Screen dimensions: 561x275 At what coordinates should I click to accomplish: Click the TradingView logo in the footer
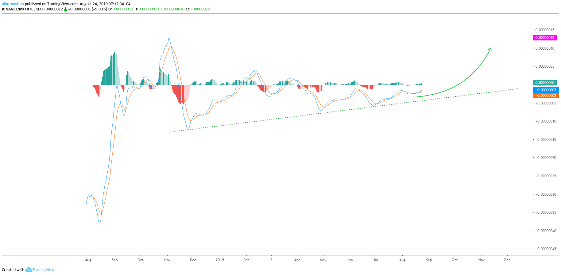[x=29, y=269]
